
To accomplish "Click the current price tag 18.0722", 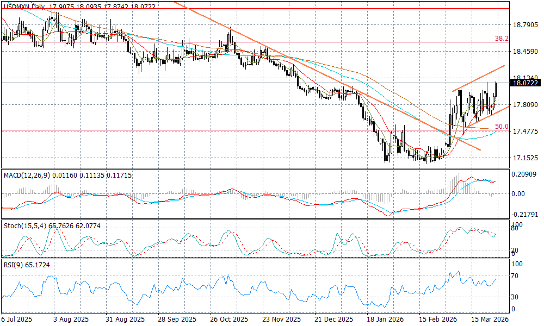I will (525, 83).
